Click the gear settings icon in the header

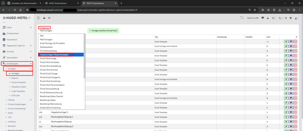click(x=291, y=18)
